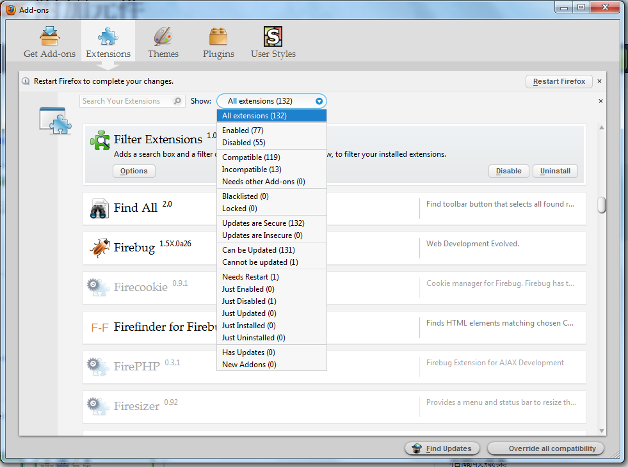Open the Plugins section
The image size is (628, 467).
(218, 42)
